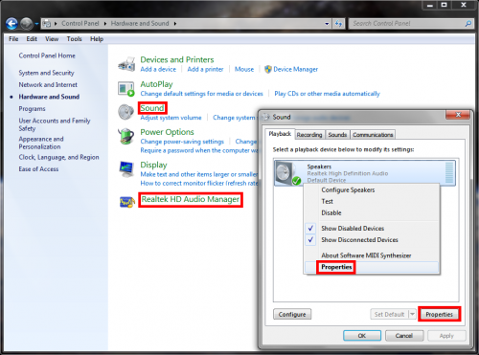Choose Disable from the context menu

click(331, 212)
